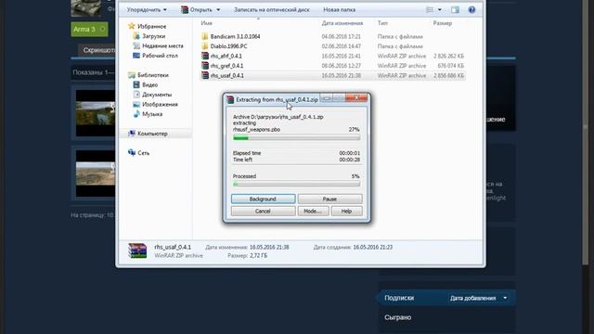Image resolution: width=594 pixels, height=334 pixels.
Task: Open Explorer help question icon
Action: click(x=471, y=10)
